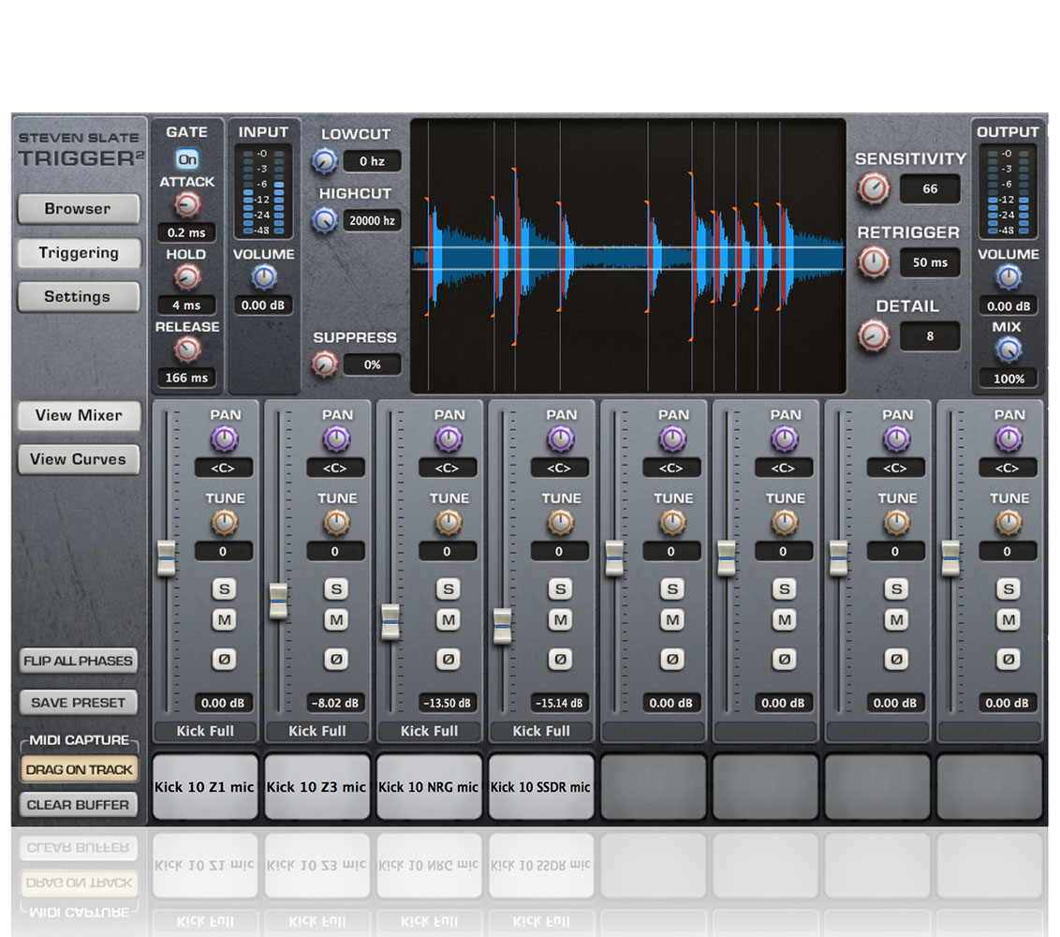Select the Kick 10 SSDR mic sample slot
Image resolution: width=1060 pixels, height=937 pixels.
541,787
